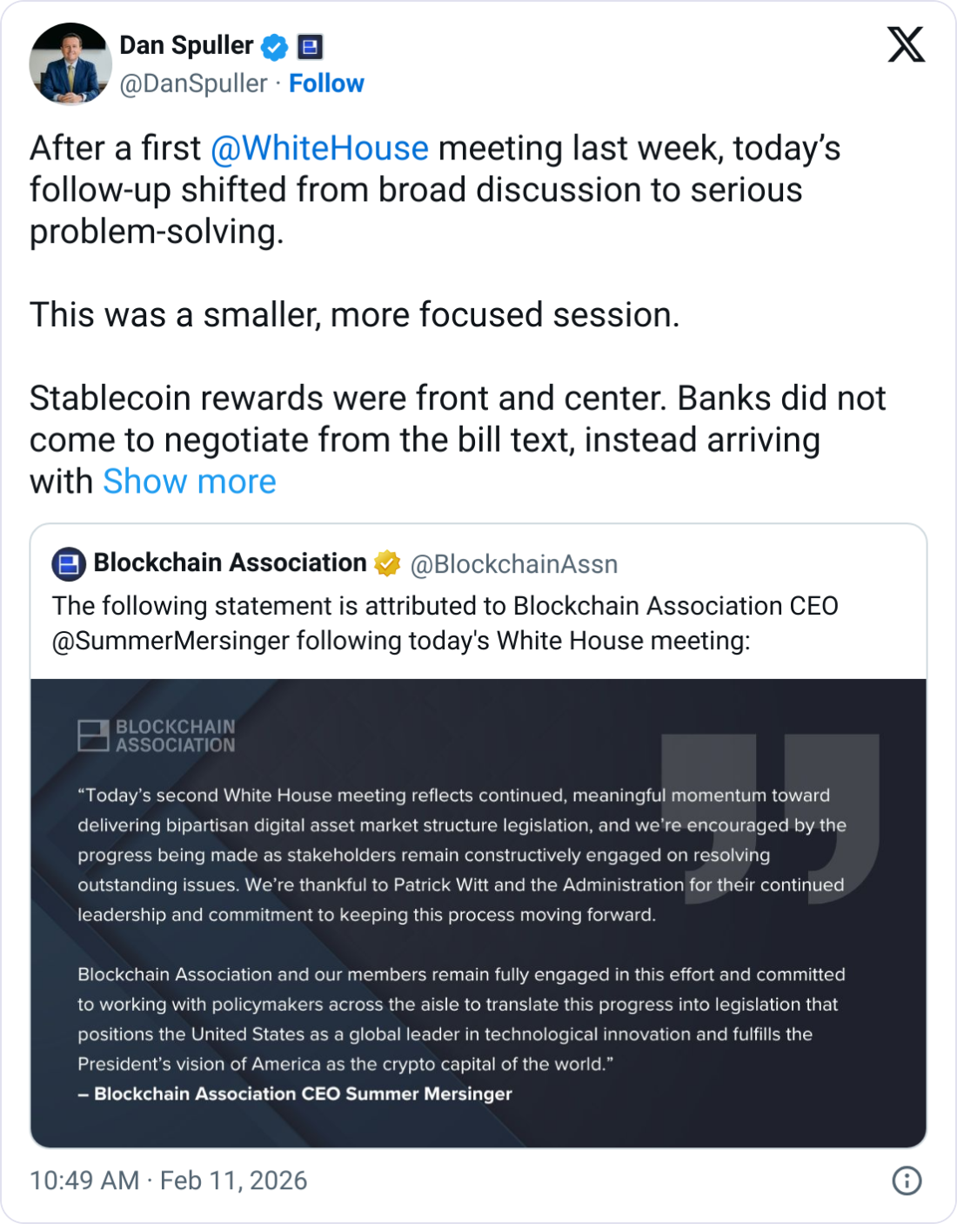Click the Blockchain Association round avatar
The image size is (957, 1224).
[69, 564]
